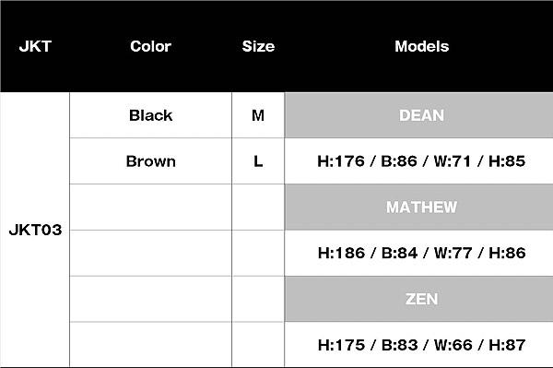This screenshot has width=553, height=368.
Task: Click the empty color cell beside MATHEW
Action: point(150,208)
